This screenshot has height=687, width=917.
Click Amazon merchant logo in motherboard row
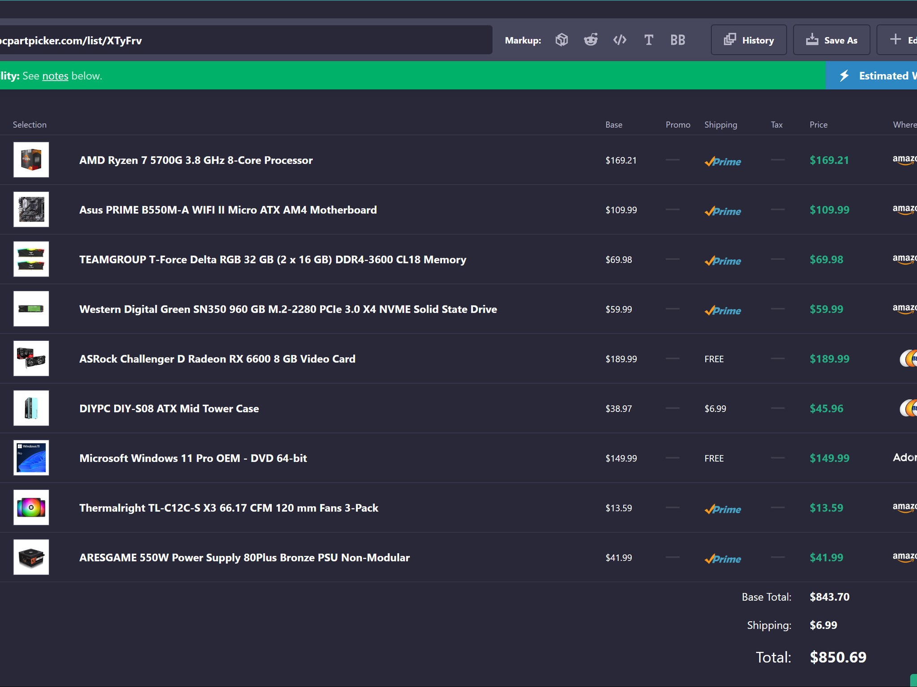[x=904, y=209]
